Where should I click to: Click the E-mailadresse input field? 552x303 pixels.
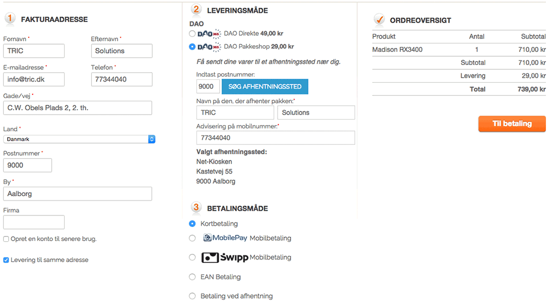34,79
